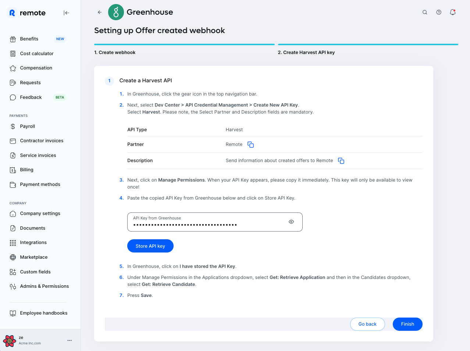Select step 1 Create webhook
Screen dimensions: 470x351
click(x=115, y=53)
